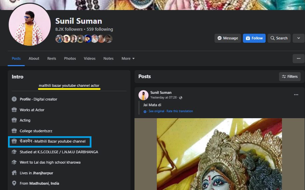Image resolution: width=305 pixels, height=190 pixels.
Task: Click Rate this translation link
Action: [180, 111]
